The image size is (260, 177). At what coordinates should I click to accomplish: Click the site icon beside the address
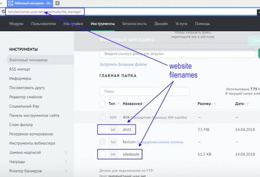[x=3, y=11]
